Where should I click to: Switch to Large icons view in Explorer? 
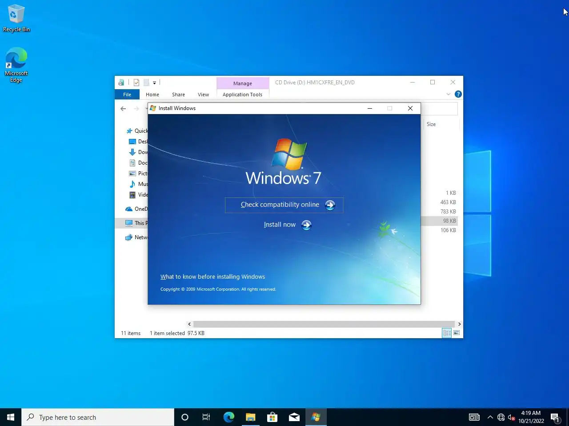(x=457, y=333)
